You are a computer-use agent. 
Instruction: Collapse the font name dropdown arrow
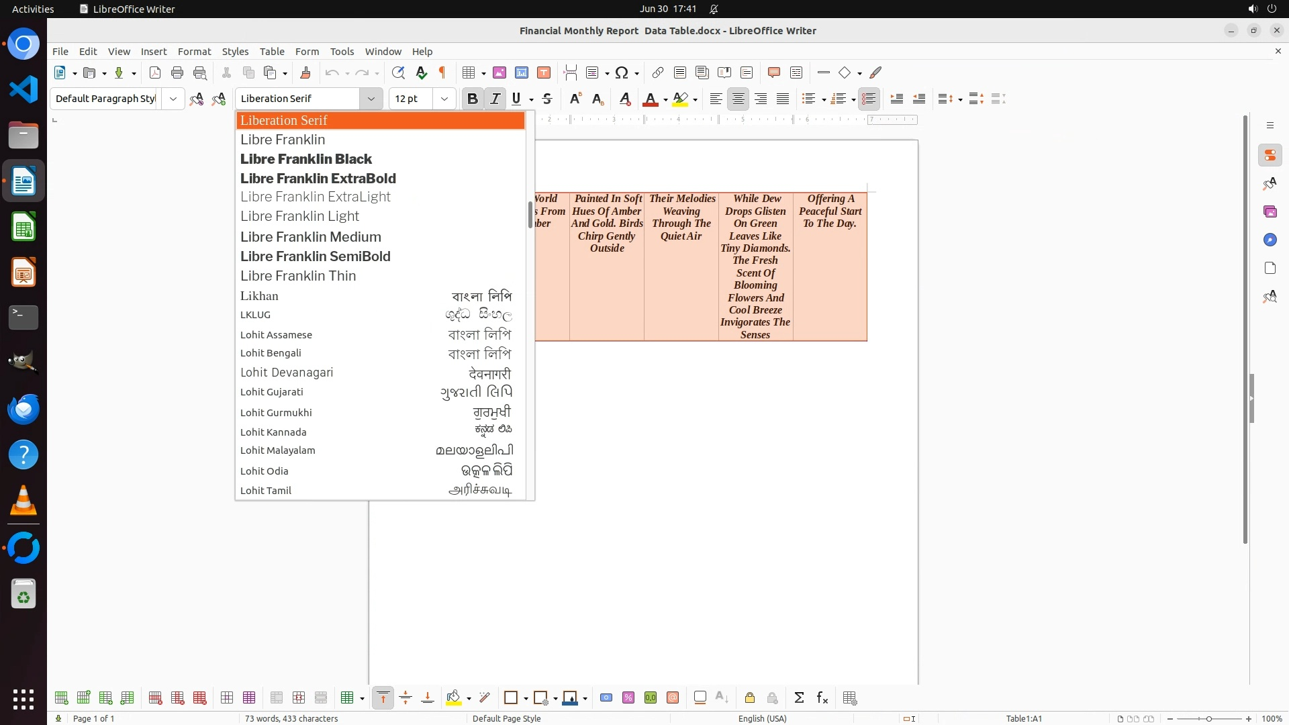click(x=371, y=99)
